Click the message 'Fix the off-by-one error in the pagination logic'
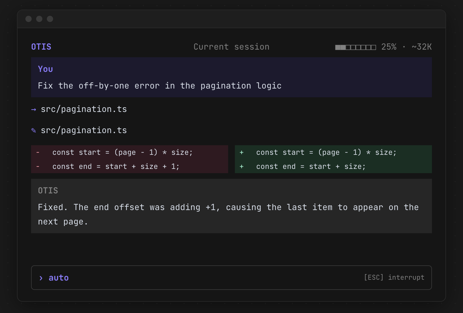Viewport: 463px width, 313px height. pos(160,86)
